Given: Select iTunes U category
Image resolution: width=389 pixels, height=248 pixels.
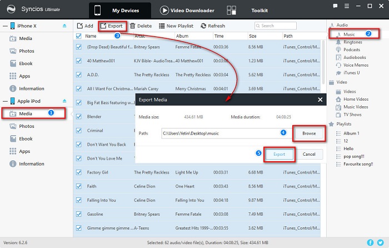Looking at the screenshot, I should tap(351, 73).
